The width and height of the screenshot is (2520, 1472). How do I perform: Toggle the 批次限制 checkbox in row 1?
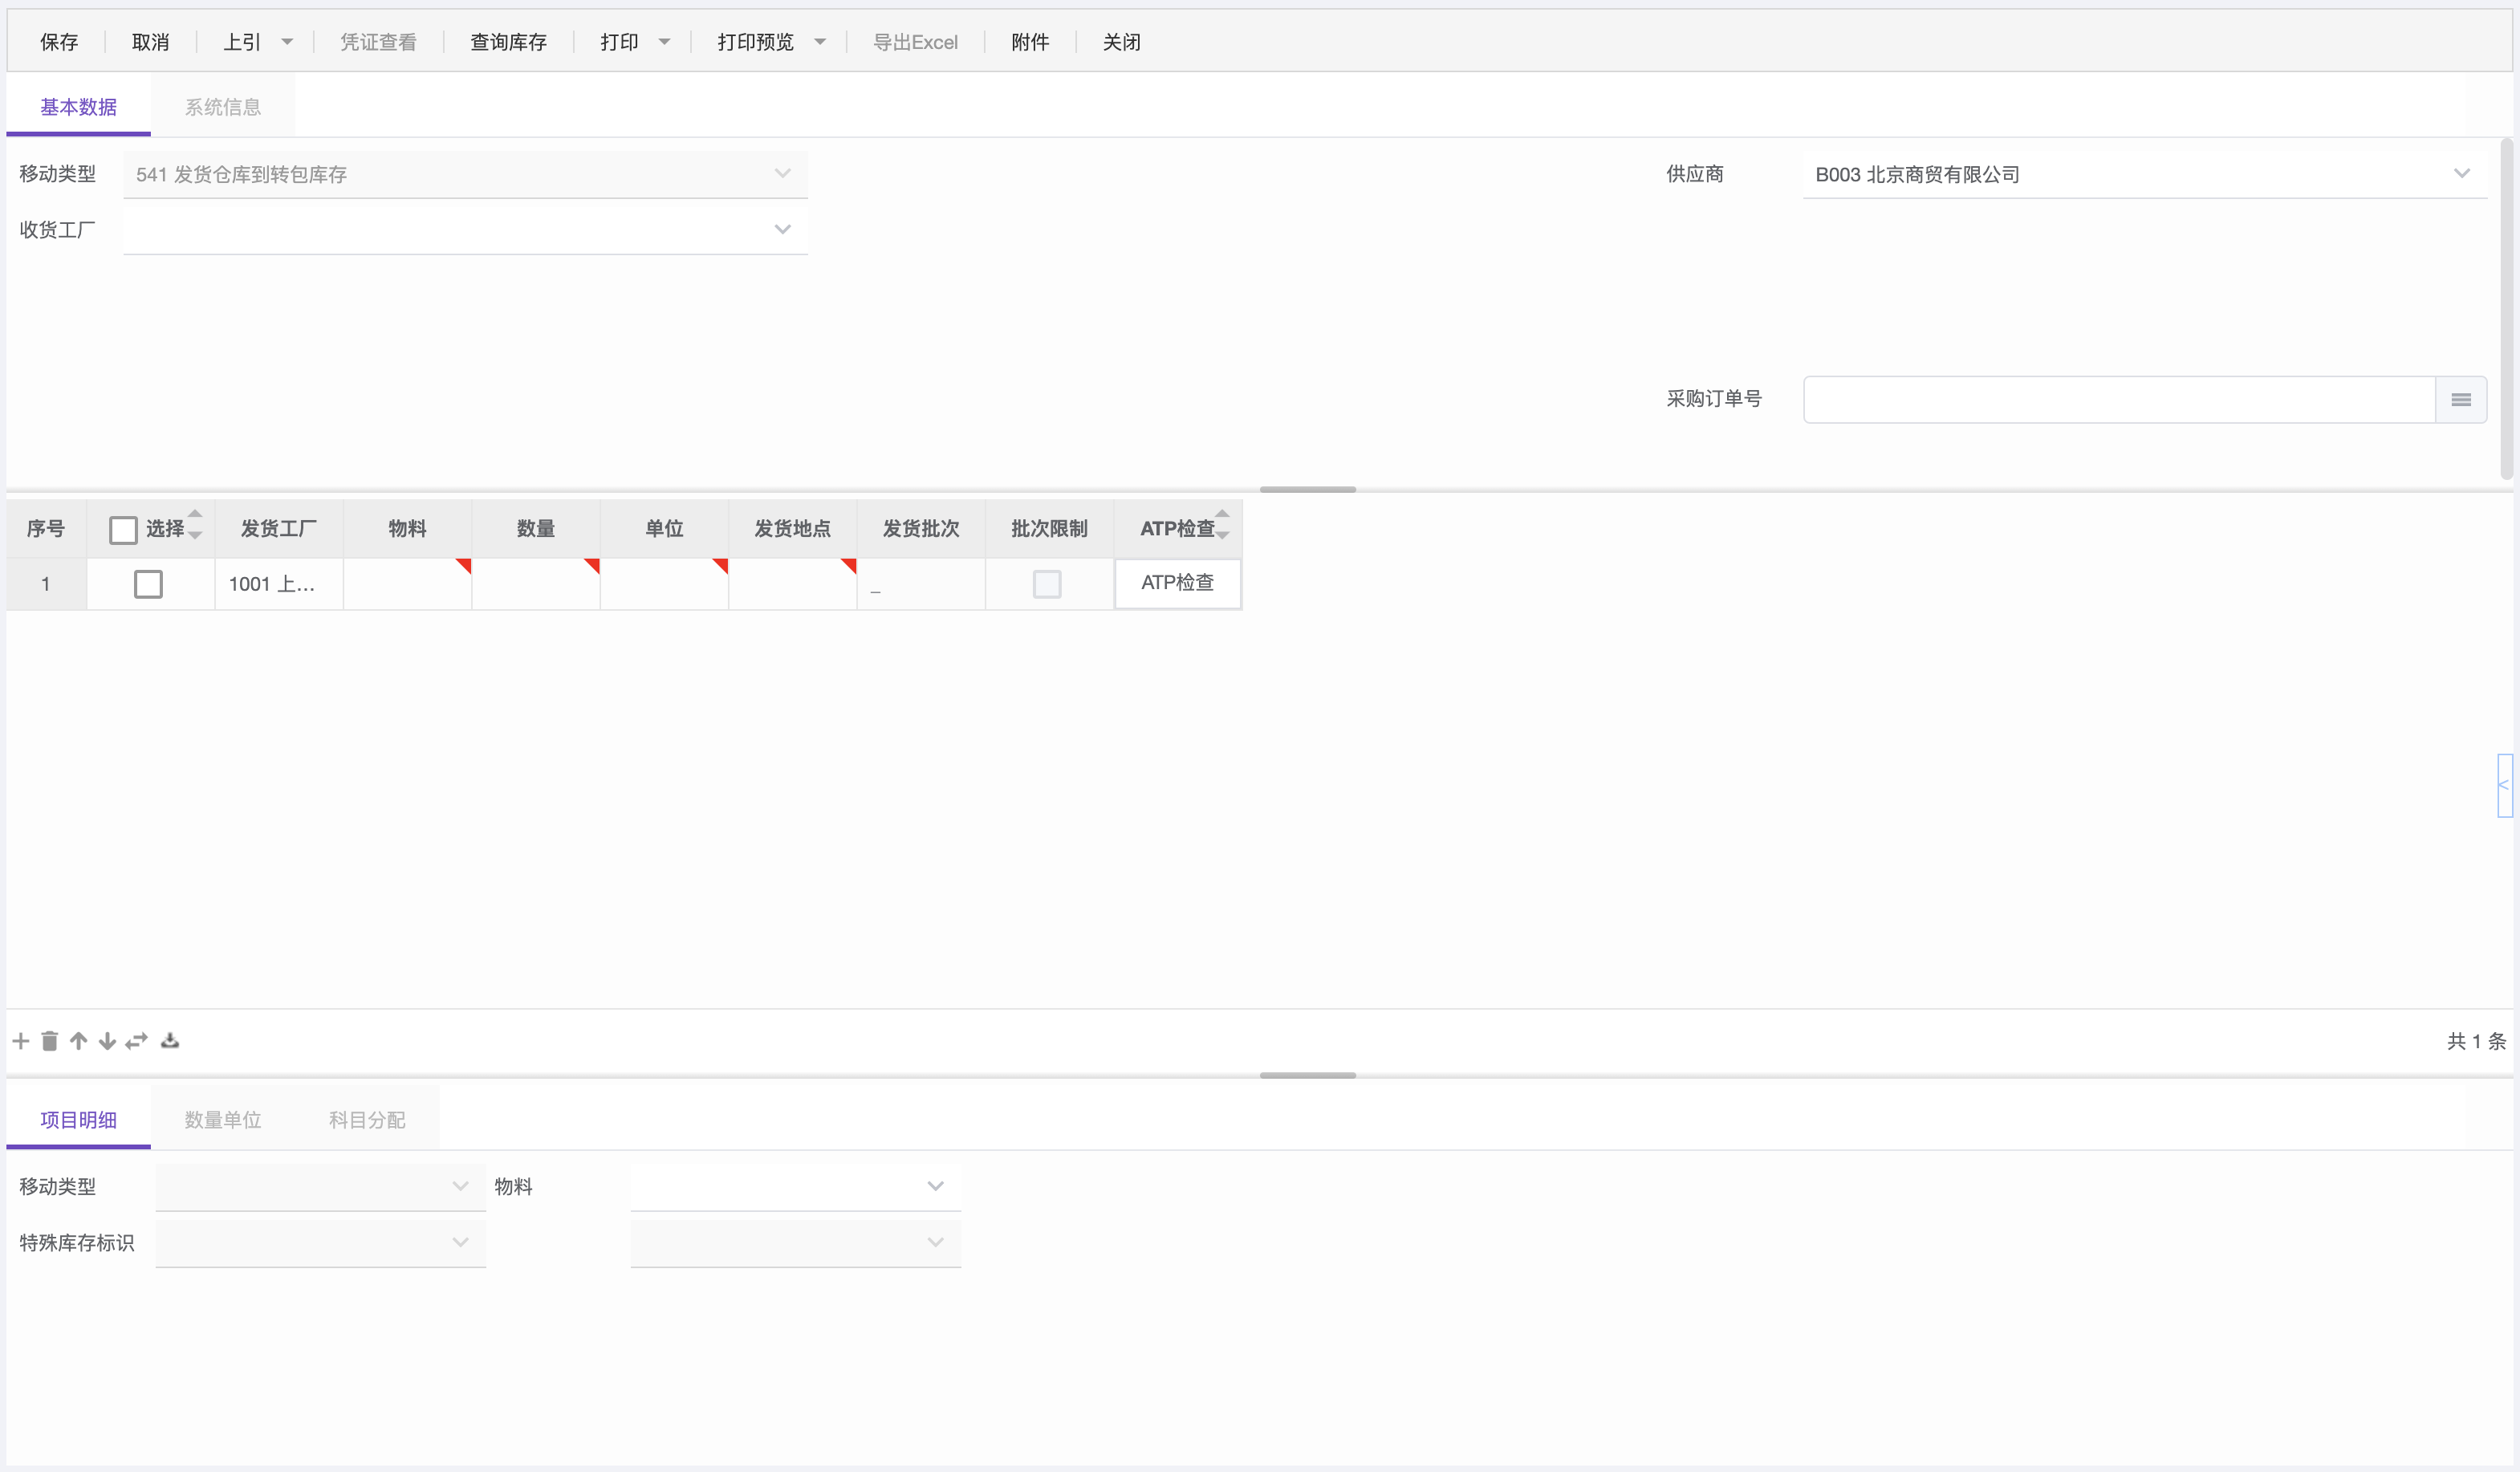[x=1047, y=584]
